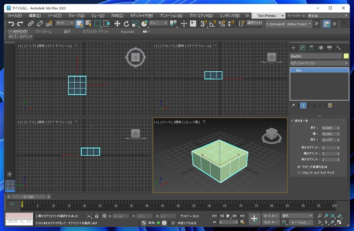Open the Utilities wrench panel tab
The image size is (354, 231).
(x=338, y=48)
